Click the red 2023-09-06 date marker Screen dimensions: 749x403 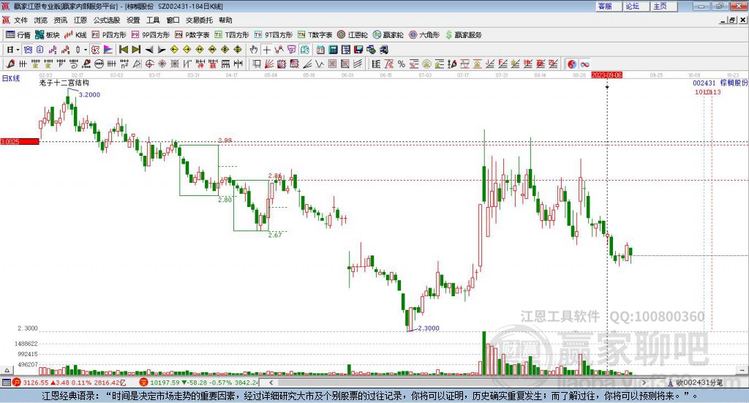[606, 75]
